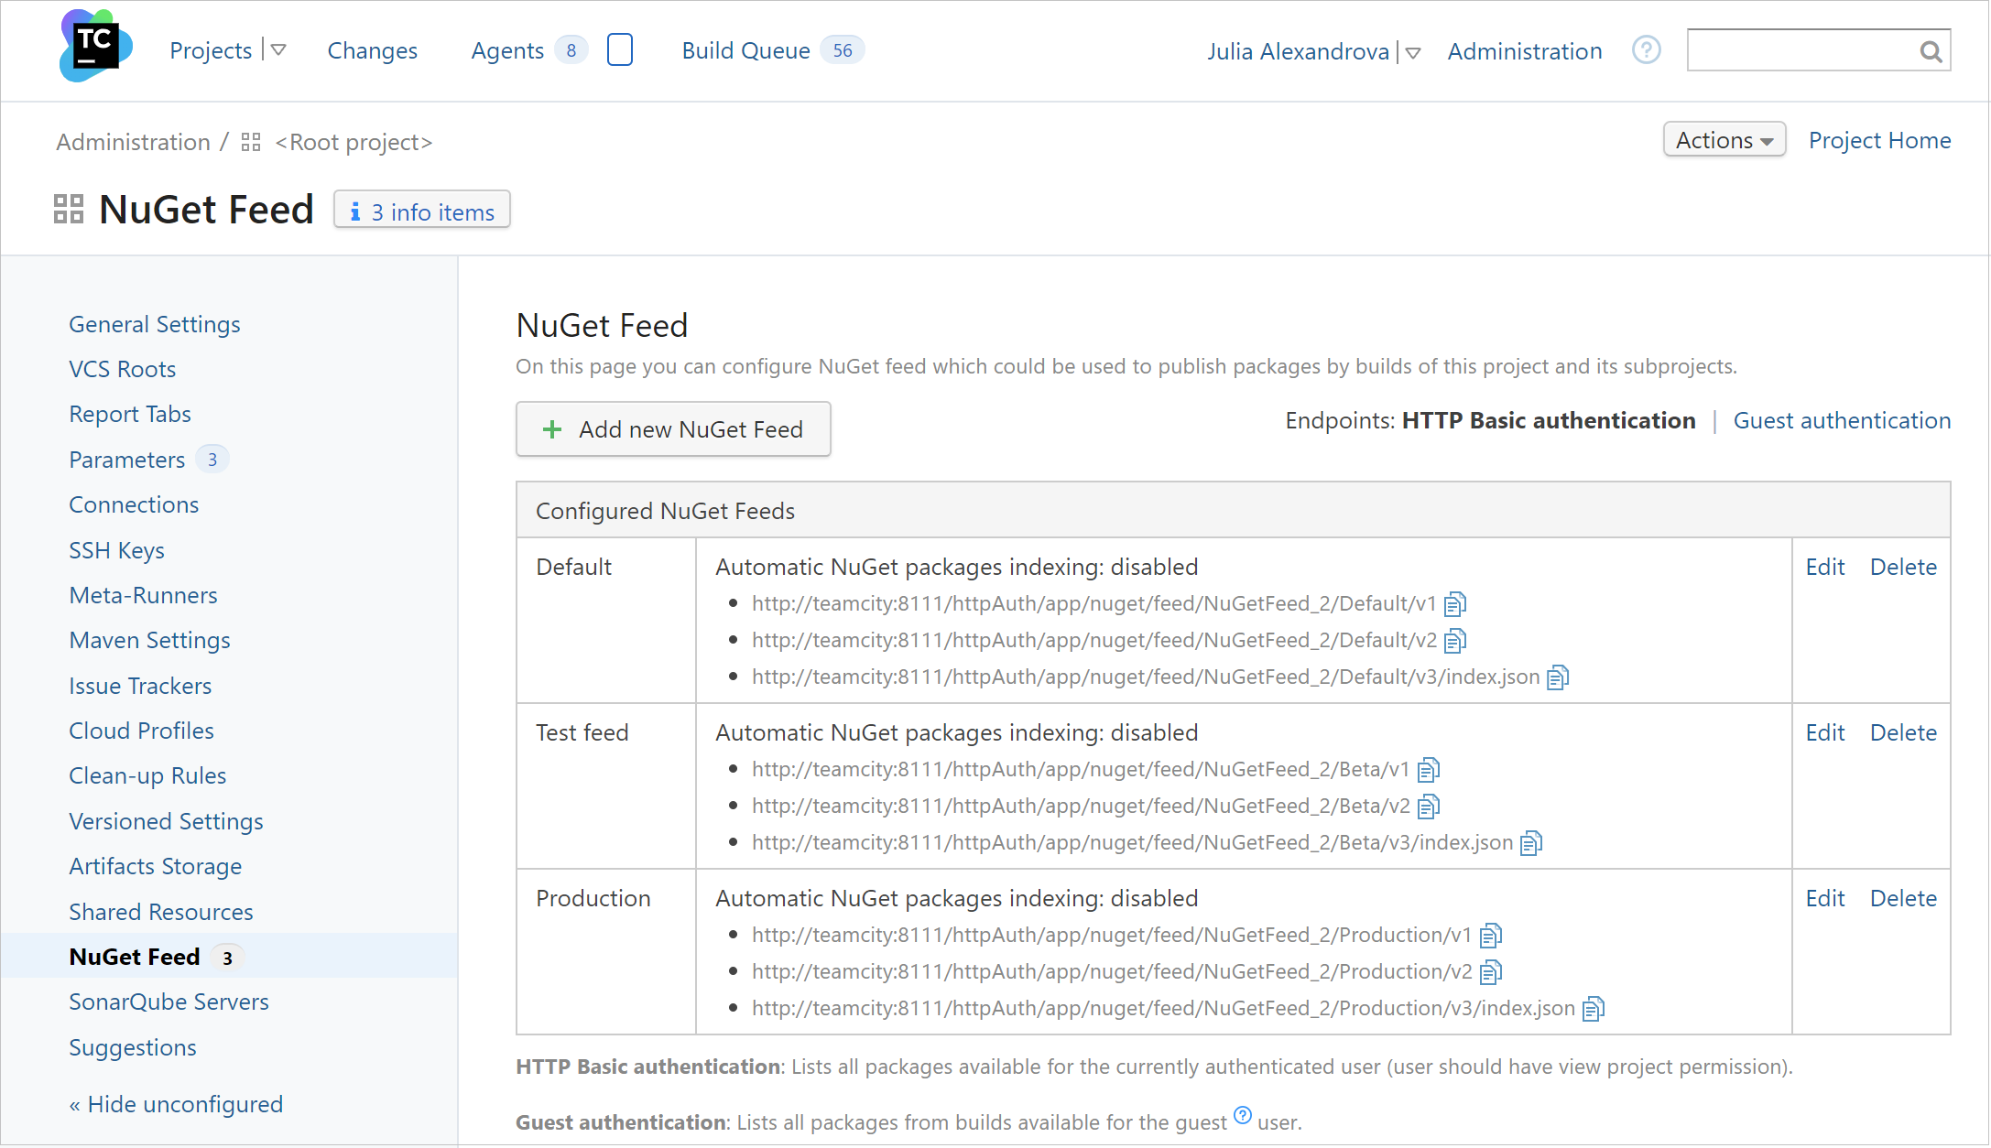Image resolution: width=1991 pixels, height=1148 pixels.
Task: Click Hide unconfigured link
Action: point(177,1104)
